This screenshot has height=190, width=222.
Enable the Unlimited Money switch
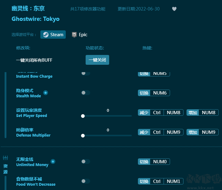pos(86,161)
